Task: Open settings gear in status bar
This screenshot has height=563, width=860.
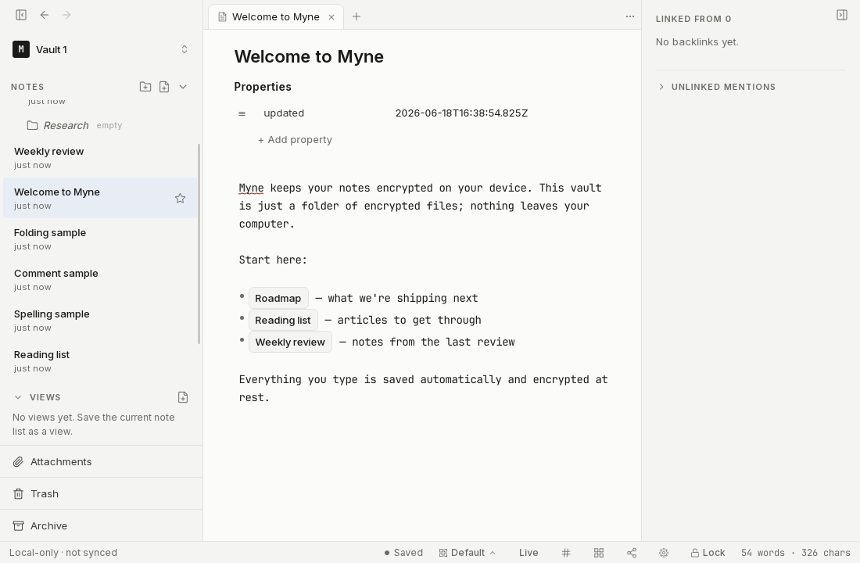Action: click(664, 553)
